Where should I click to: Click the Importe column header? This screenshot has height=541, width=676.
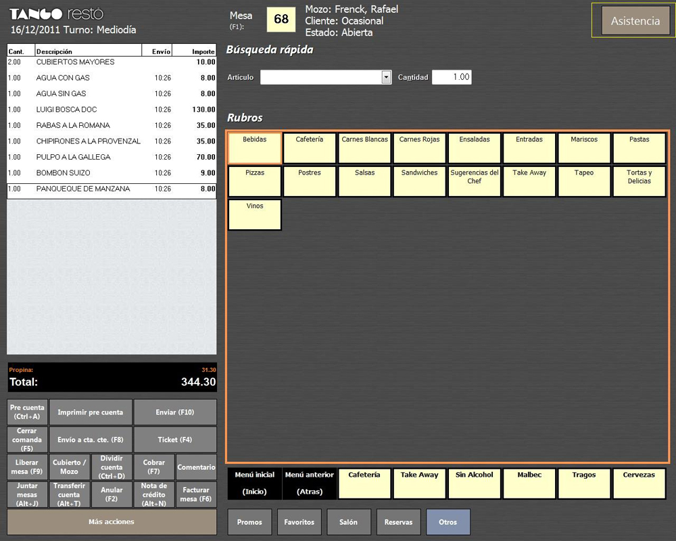point(194,51)
